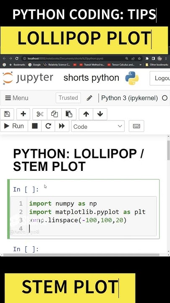The height and width of the screenshot is (303, 170).
Task: Open the Other bookmarks folder
Action: 157,65
